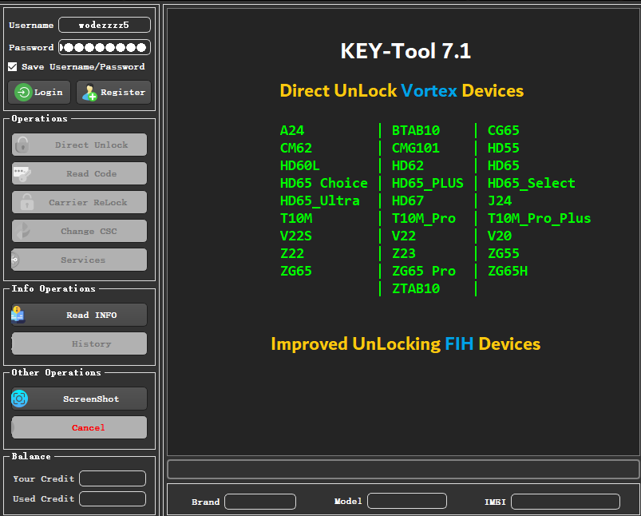The image size is (641, 516).
Task: Click the Direct Unlock button
Action: (79, 145)
